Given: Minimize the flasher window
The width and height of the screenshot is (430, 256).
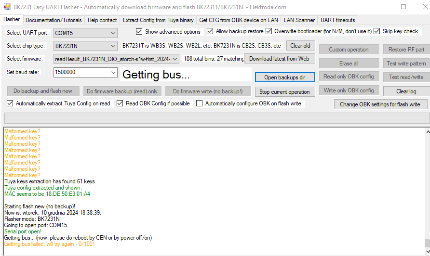Looking at the screenshot, I should pos(381,7).
